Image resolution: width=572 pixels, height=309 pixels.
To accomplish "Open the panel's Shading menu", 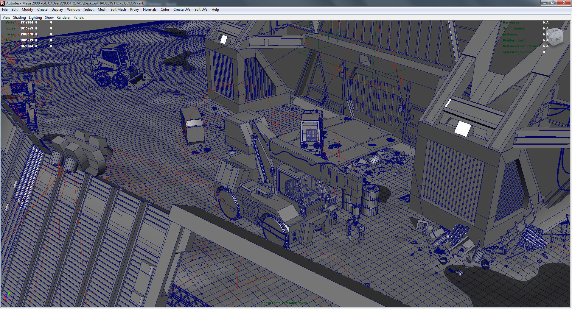I will (19, 18).
